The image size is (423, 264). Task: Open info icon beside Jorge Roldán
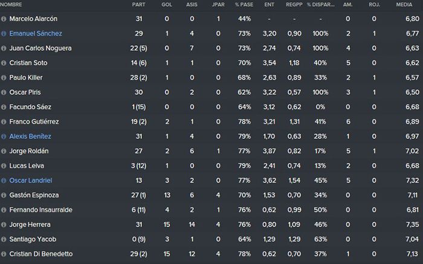pyautogui.click(x=4, y=151)
